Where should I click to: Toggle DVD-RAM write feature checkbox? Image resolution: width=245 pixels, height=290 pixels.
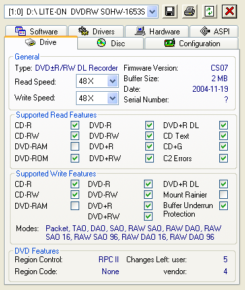tap(75, 206)
